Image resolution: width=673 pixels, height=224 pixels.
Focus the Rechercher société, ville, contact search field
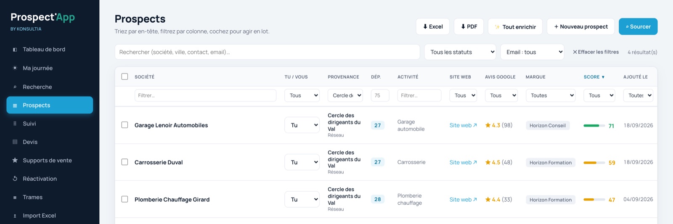[267, 52]
